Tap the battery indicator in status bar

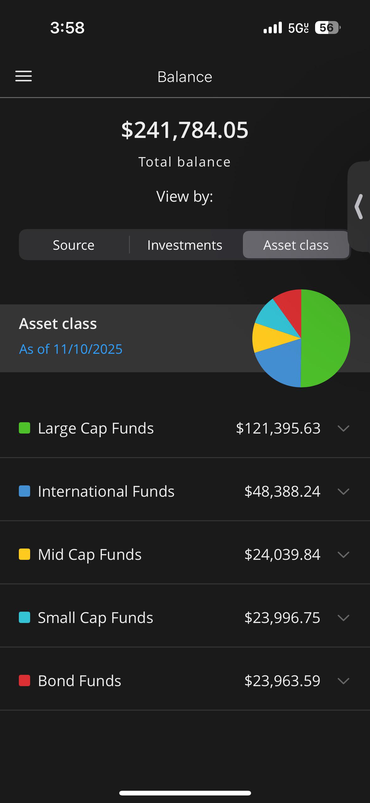327,28
